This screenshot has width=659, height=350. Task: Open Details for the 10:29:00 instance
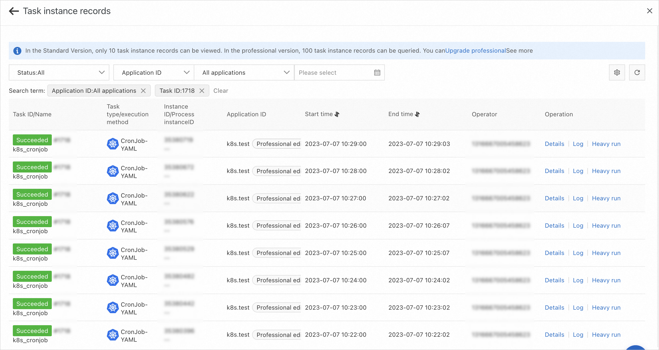click(554, 144)
